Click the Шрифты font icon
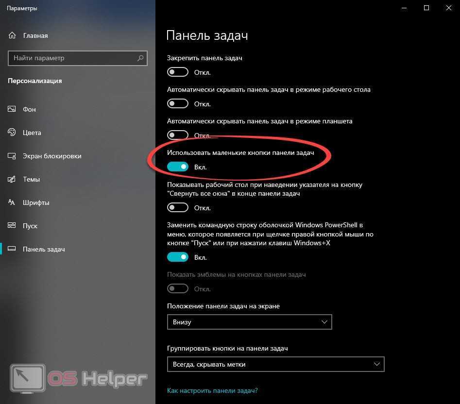This screenshot has height=404, width=460. (12, 202)
